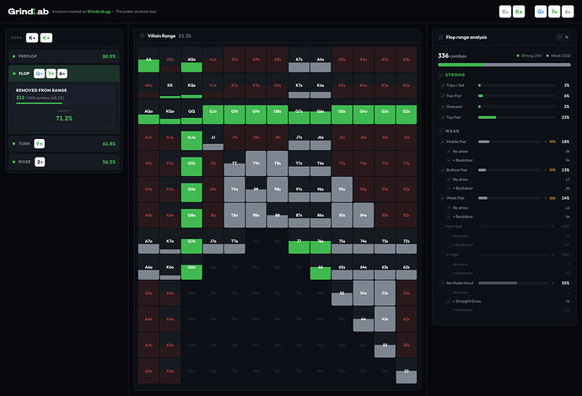Switch to the TURN street step

63,144
